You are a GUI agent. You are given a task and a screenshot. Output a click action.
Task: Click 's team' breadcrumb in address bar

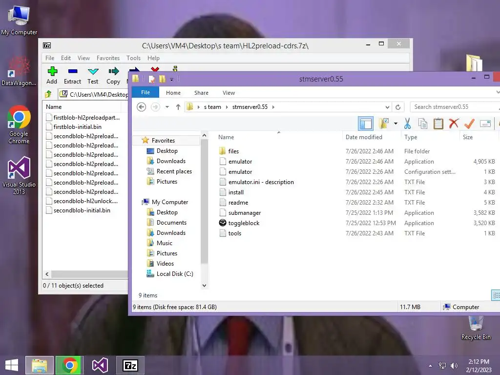click(x=212, y=107)
